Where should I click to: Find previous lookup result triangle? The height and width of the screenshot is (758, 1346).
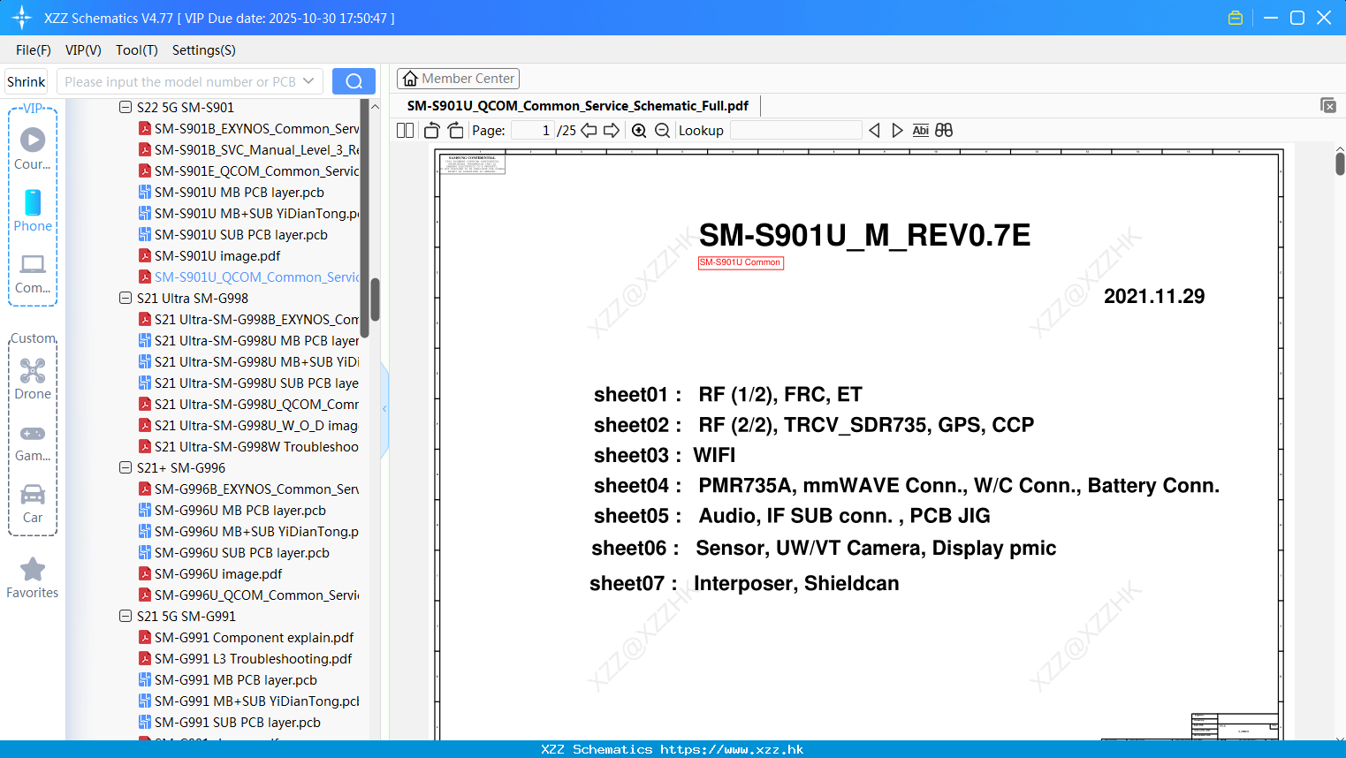[874, 130]
